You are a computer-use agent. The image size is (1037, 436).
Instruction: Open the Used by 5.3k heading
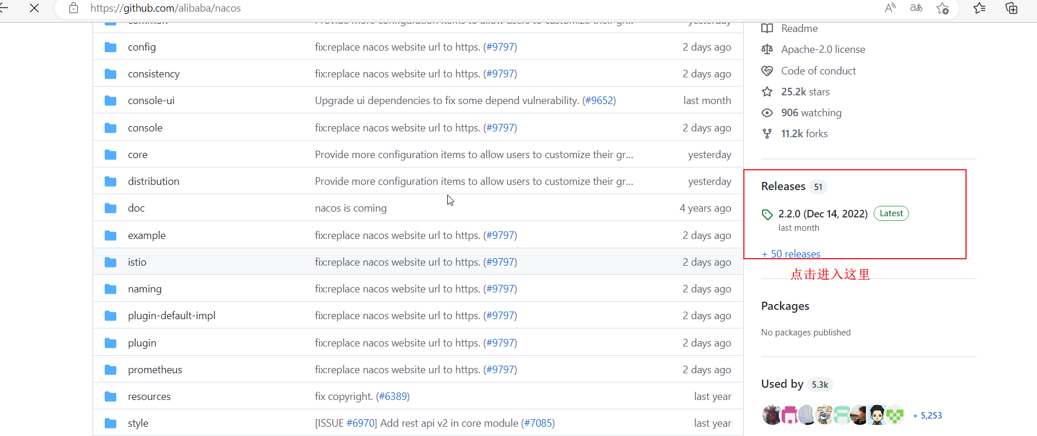(797, 384)
